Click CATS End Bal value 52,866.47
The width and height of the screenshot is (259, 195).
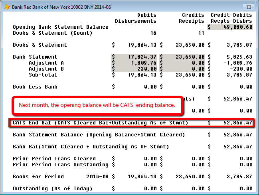(238, 123)
